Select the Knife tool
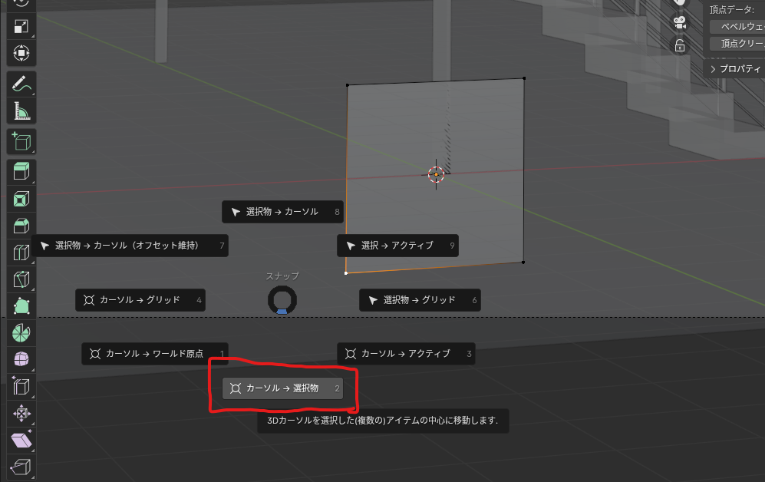This screenshot has width=765, height=482. (x=21, y=280)
